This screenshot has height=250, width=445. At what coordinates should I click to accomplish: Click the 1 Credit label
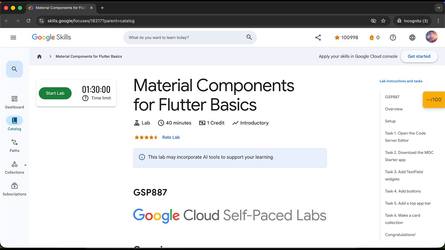point(212,123)
